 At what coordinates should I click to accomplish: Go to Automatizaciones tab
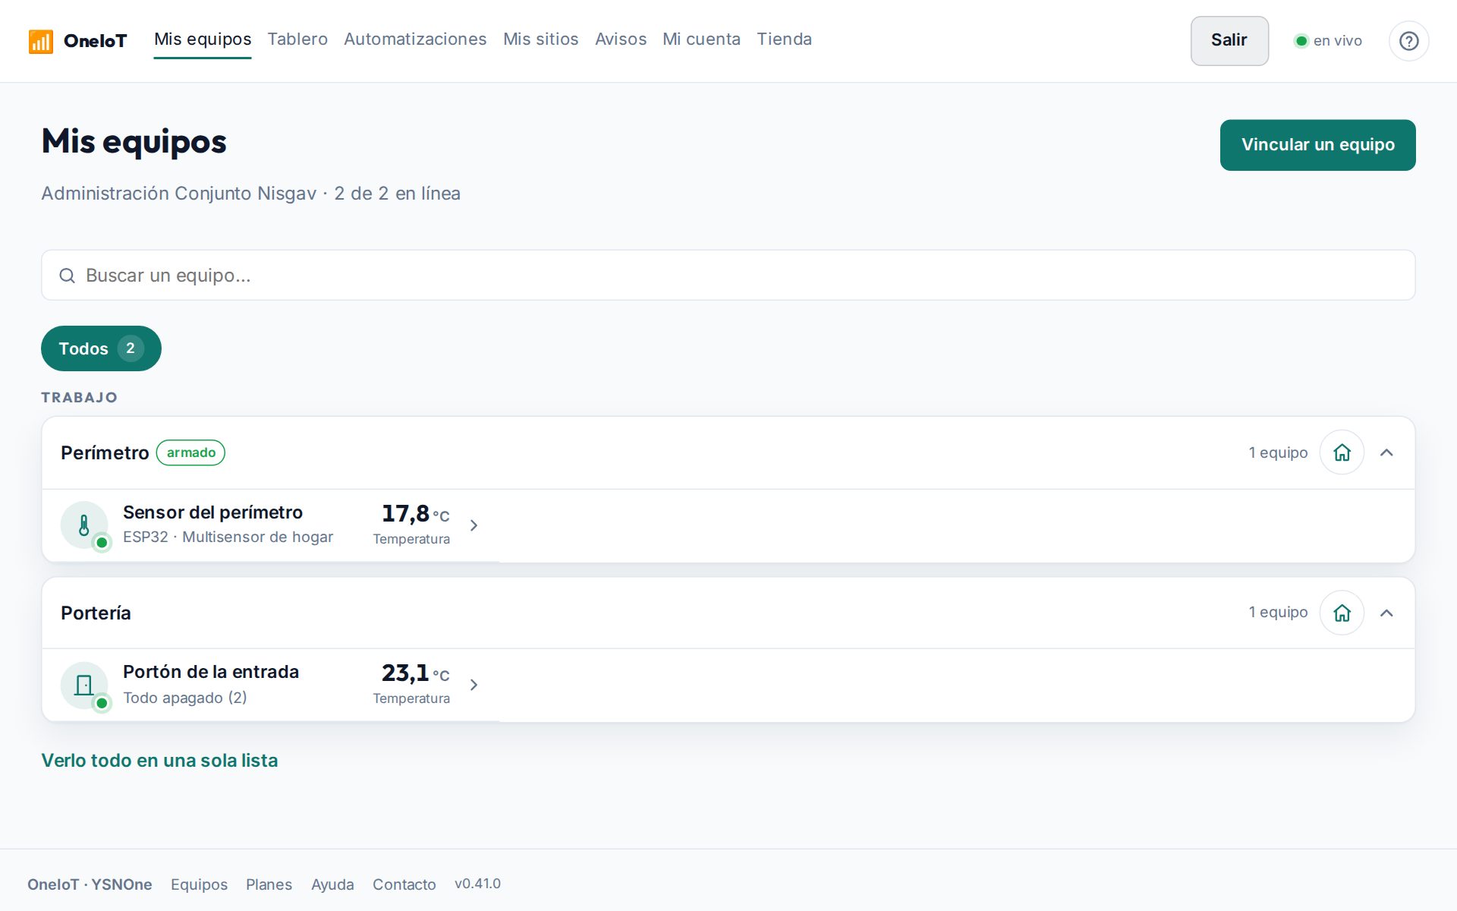[415, 39]
